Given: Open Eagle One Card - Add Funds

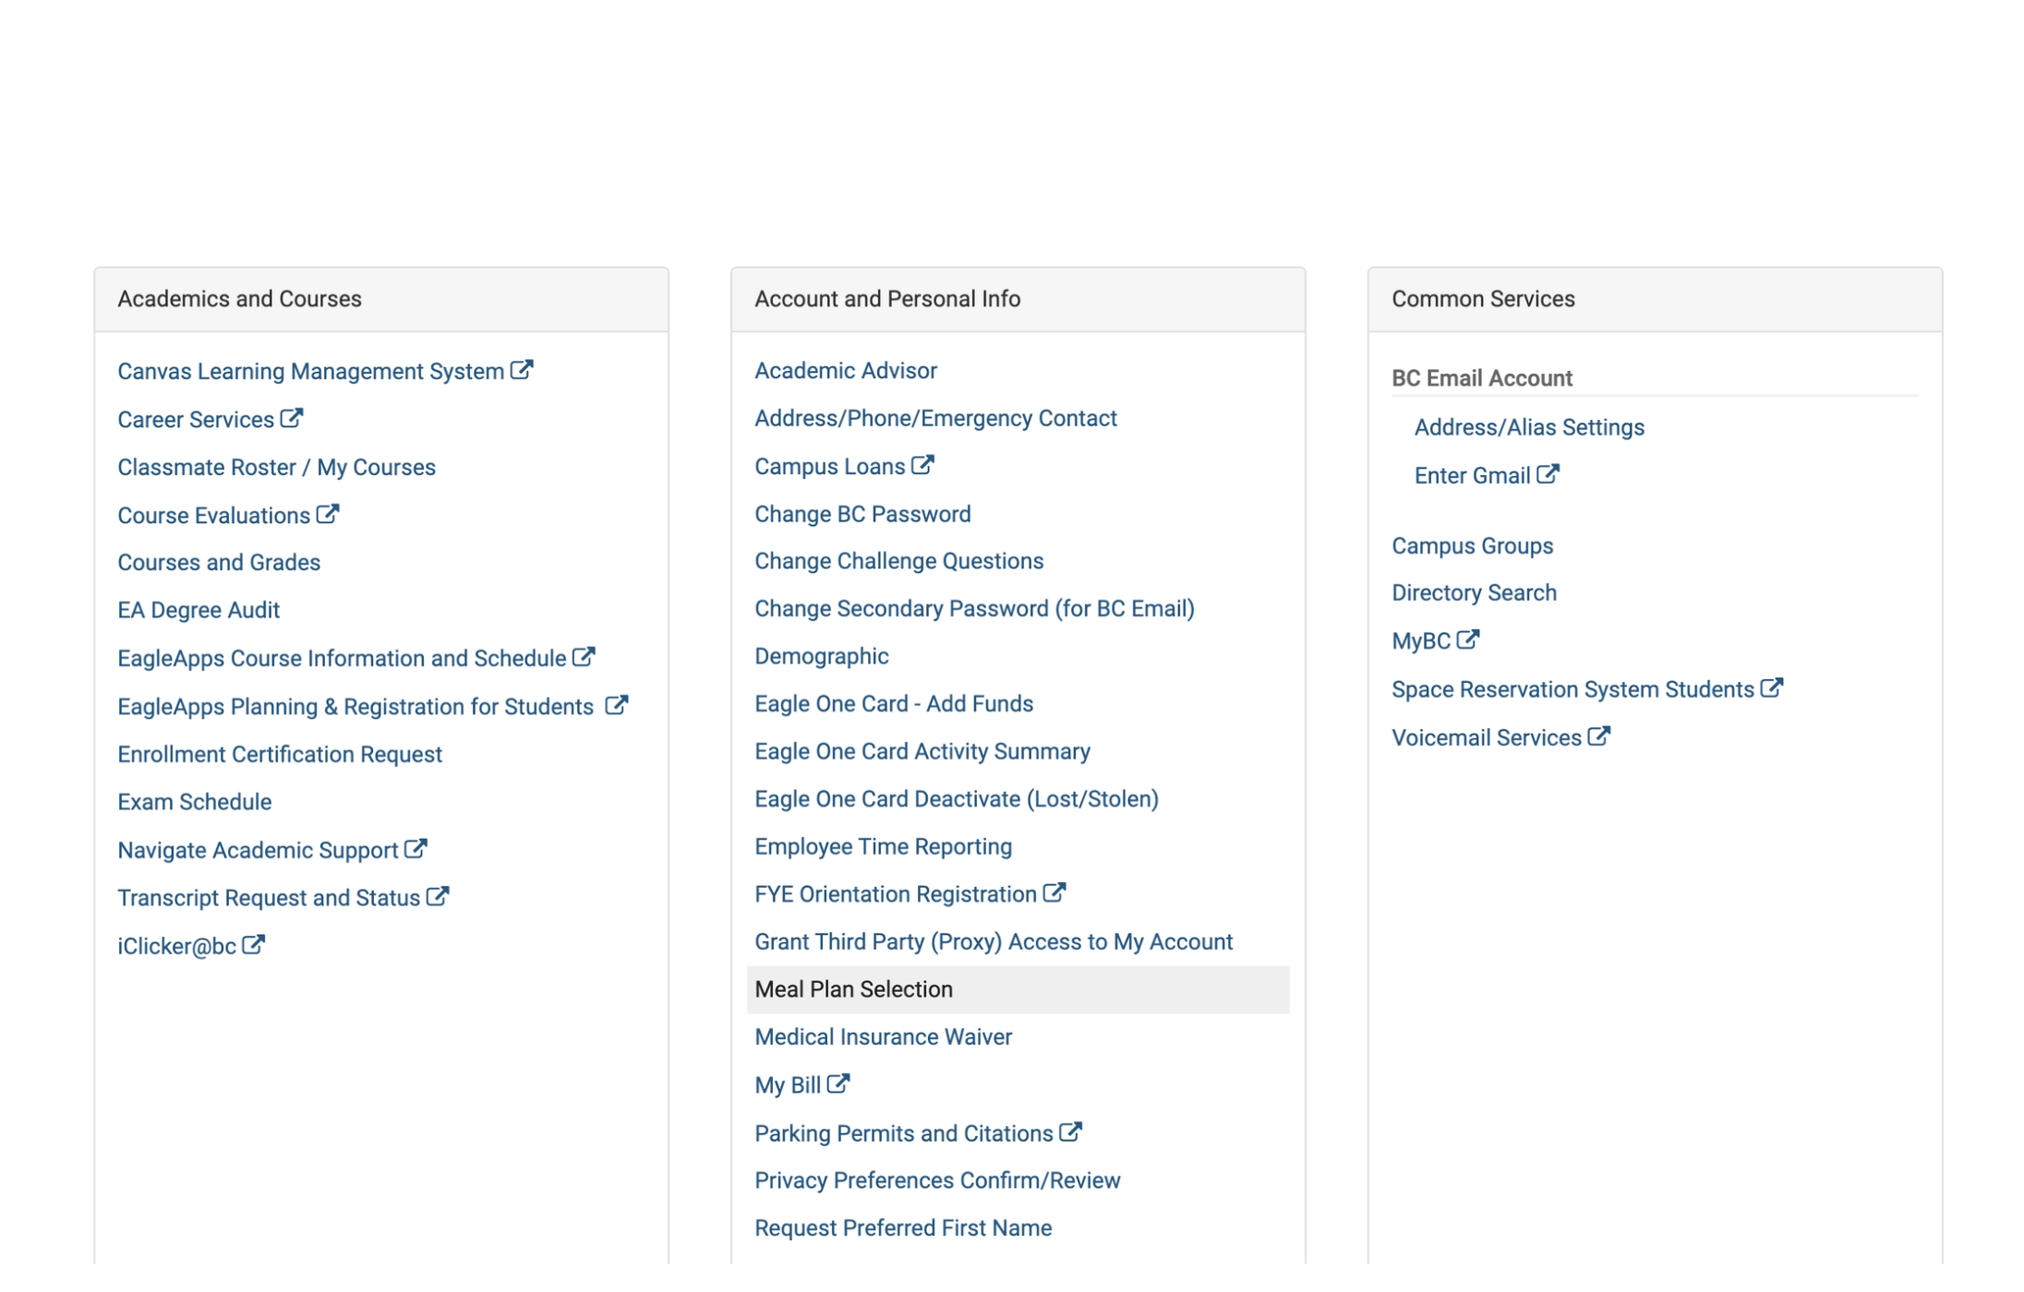Looking at the screenshot, I should (893, 703).
